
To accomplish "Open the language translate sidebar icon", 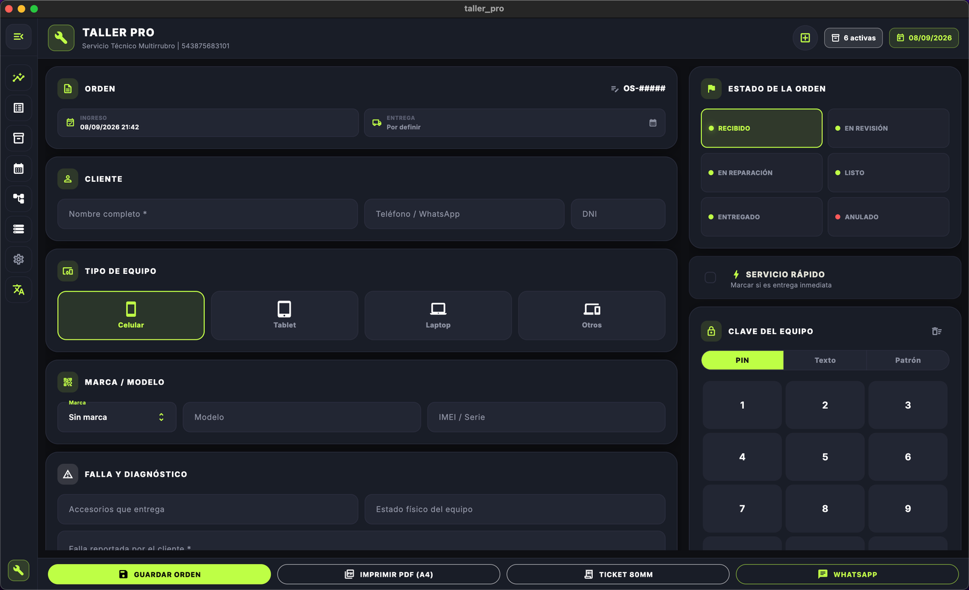I will point(19,290).
